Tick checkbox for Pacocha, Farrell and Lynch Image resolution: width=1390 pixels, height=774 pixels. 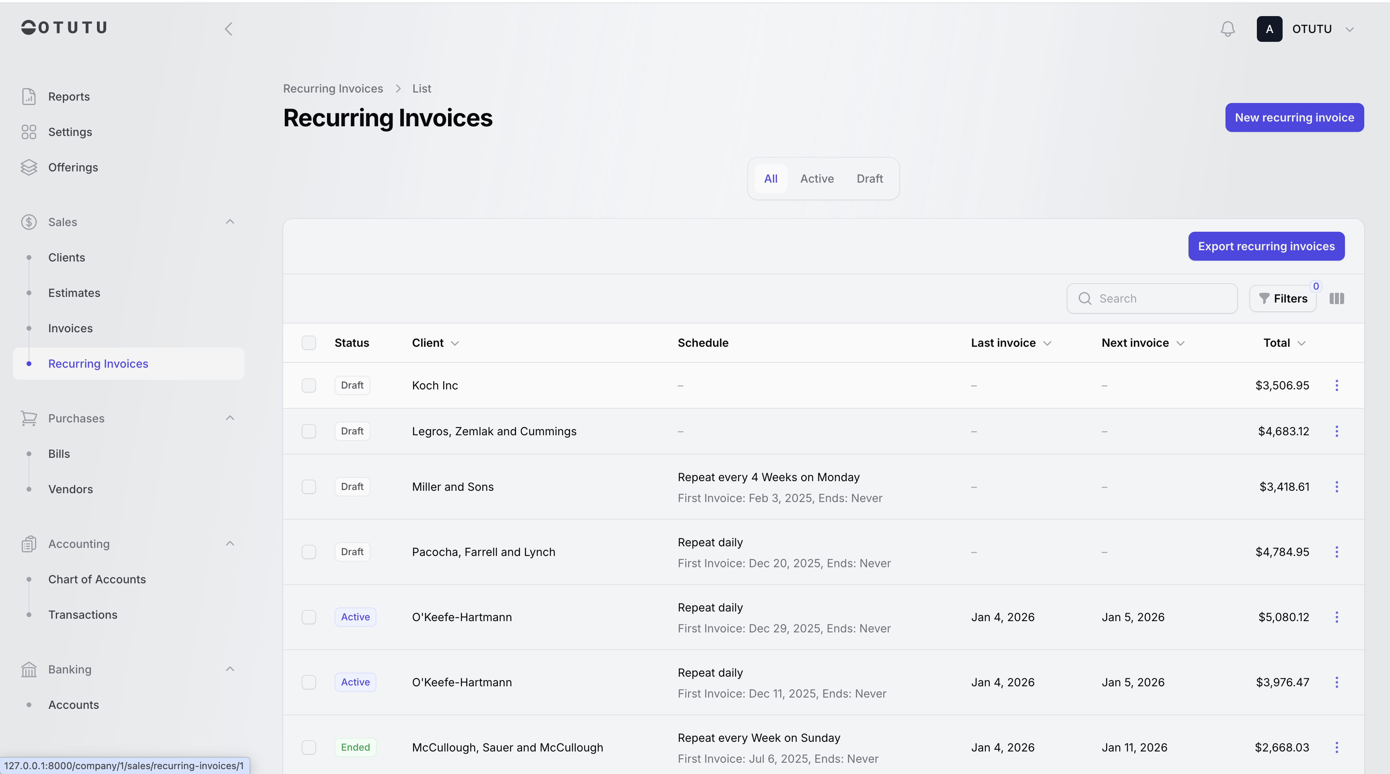click(x=308, y=552)
